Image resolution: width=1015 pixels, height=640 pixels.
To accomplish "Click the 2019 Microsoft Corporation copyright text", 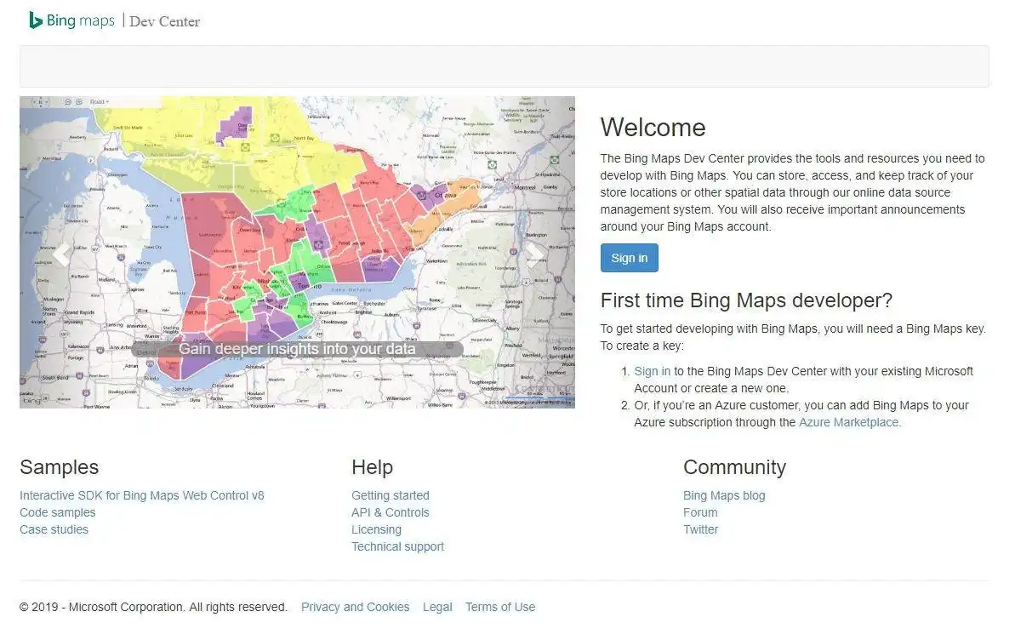I will coord(153,607).
